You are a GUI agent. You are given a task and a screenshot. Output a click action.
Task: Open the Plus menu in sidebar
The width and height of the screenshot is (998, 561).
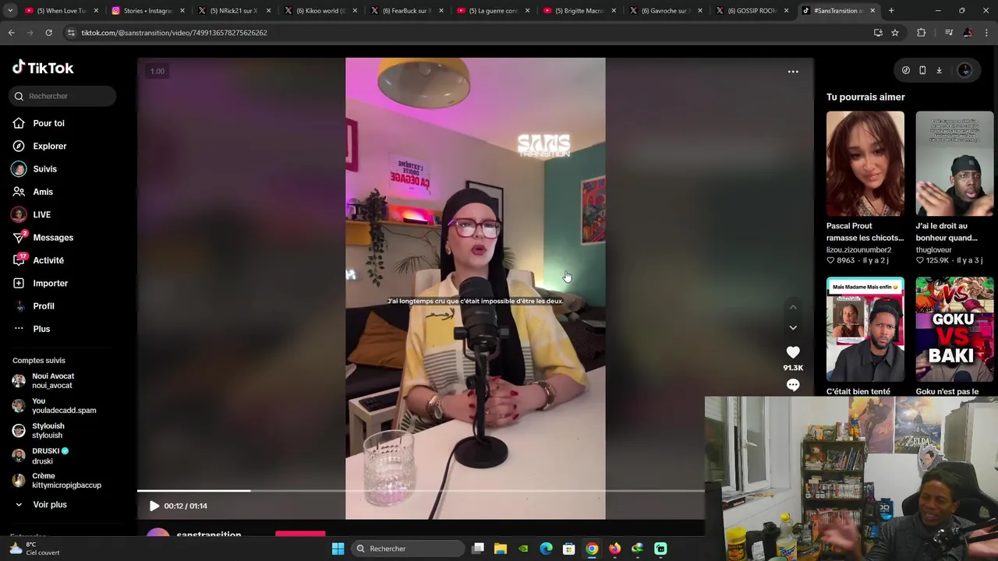coord(41,329)
